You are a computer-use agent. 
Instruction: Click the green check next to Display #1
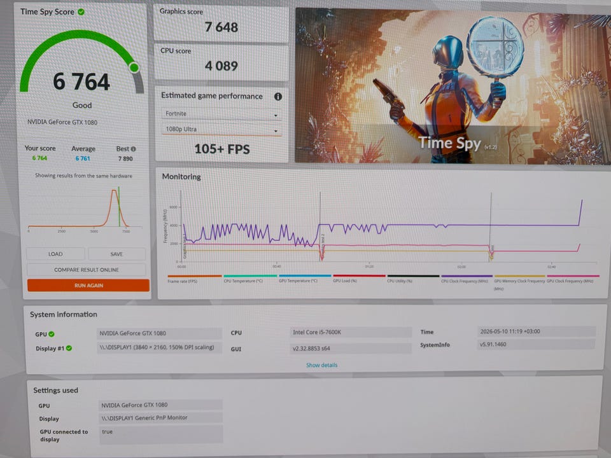(x=69, y=348)
